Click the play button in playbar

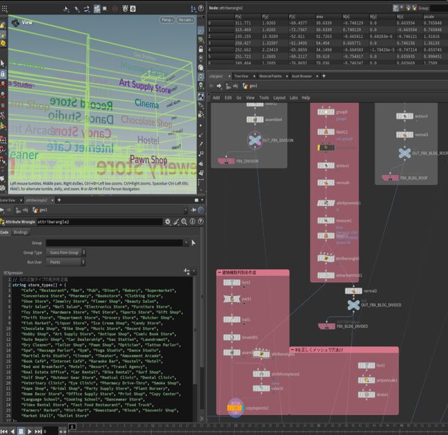(x=30, y=432)
